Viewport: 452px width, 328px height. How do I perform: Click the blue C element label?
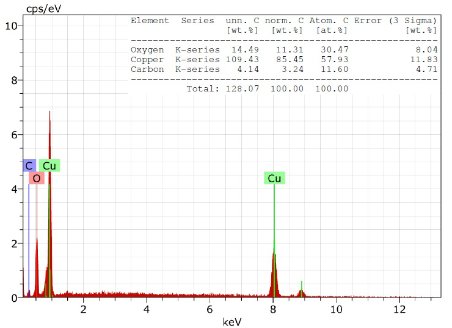pos(29,165)
